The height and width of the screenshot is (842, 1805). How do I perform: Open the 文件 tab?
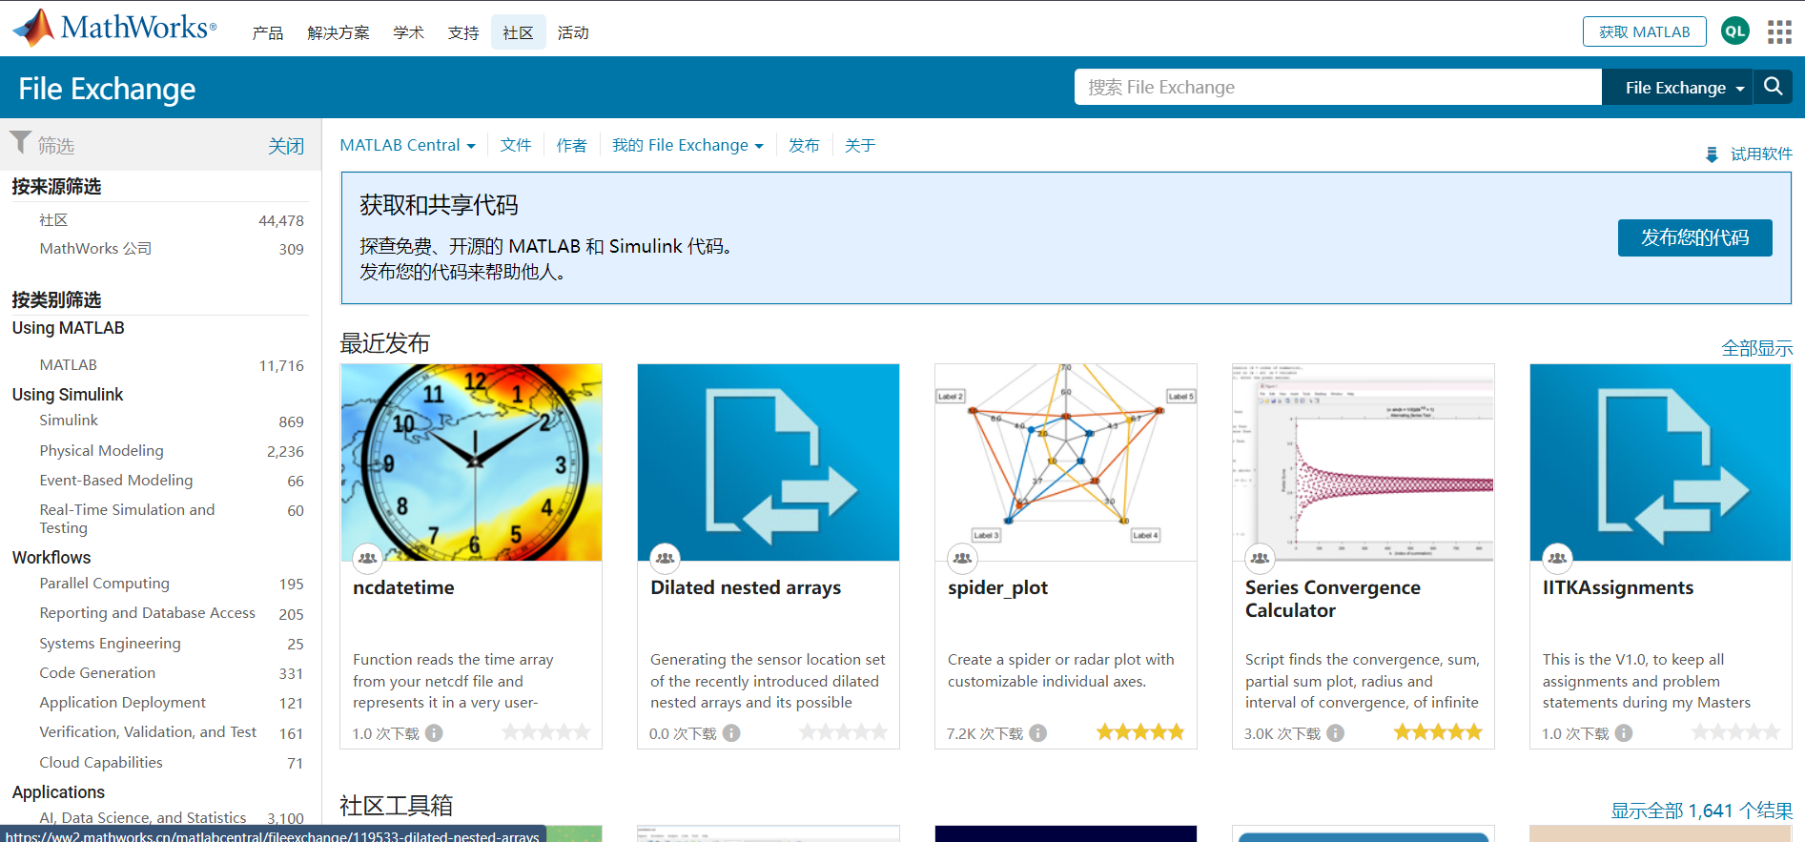516,145
